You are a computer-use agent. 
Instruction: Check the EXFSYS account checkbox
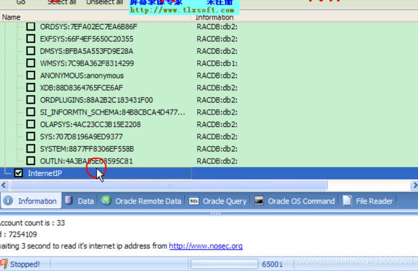(x=30, y=39)
